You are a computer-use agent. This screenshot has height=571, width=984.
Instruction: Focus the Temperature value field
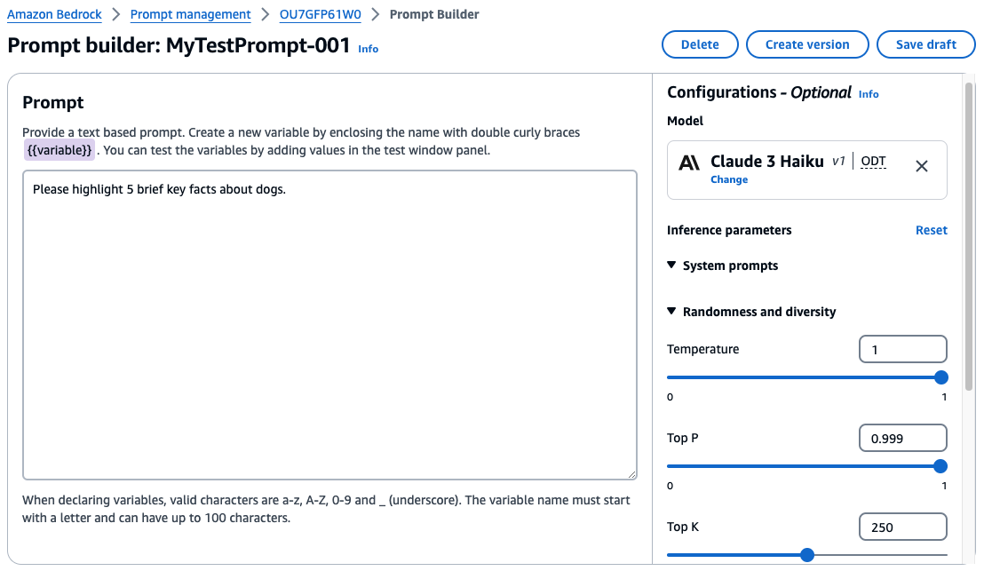[902, 350]
